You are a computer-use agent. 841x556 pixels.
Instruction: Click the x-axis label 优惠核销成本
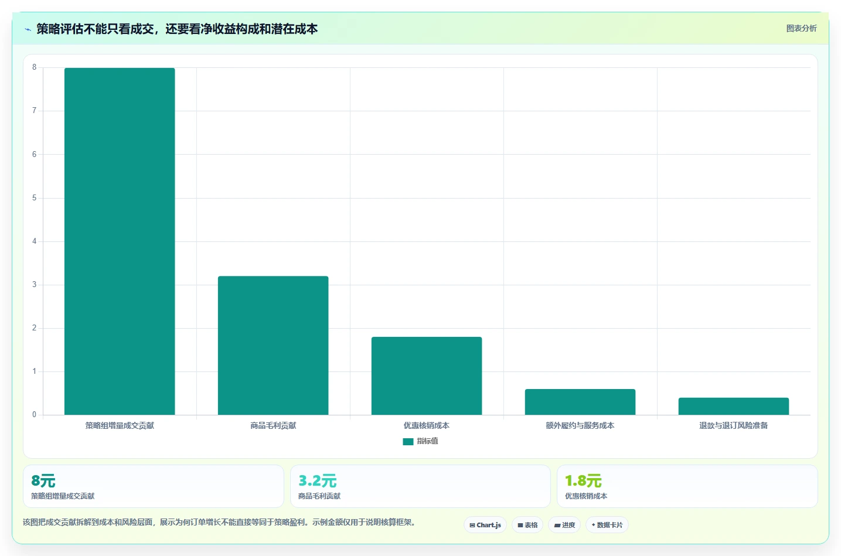[427, 426]
